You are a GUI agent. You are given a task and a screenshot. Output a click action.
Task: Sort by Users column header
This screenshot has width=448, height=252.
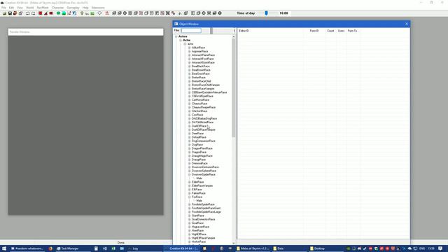point(341,31)
